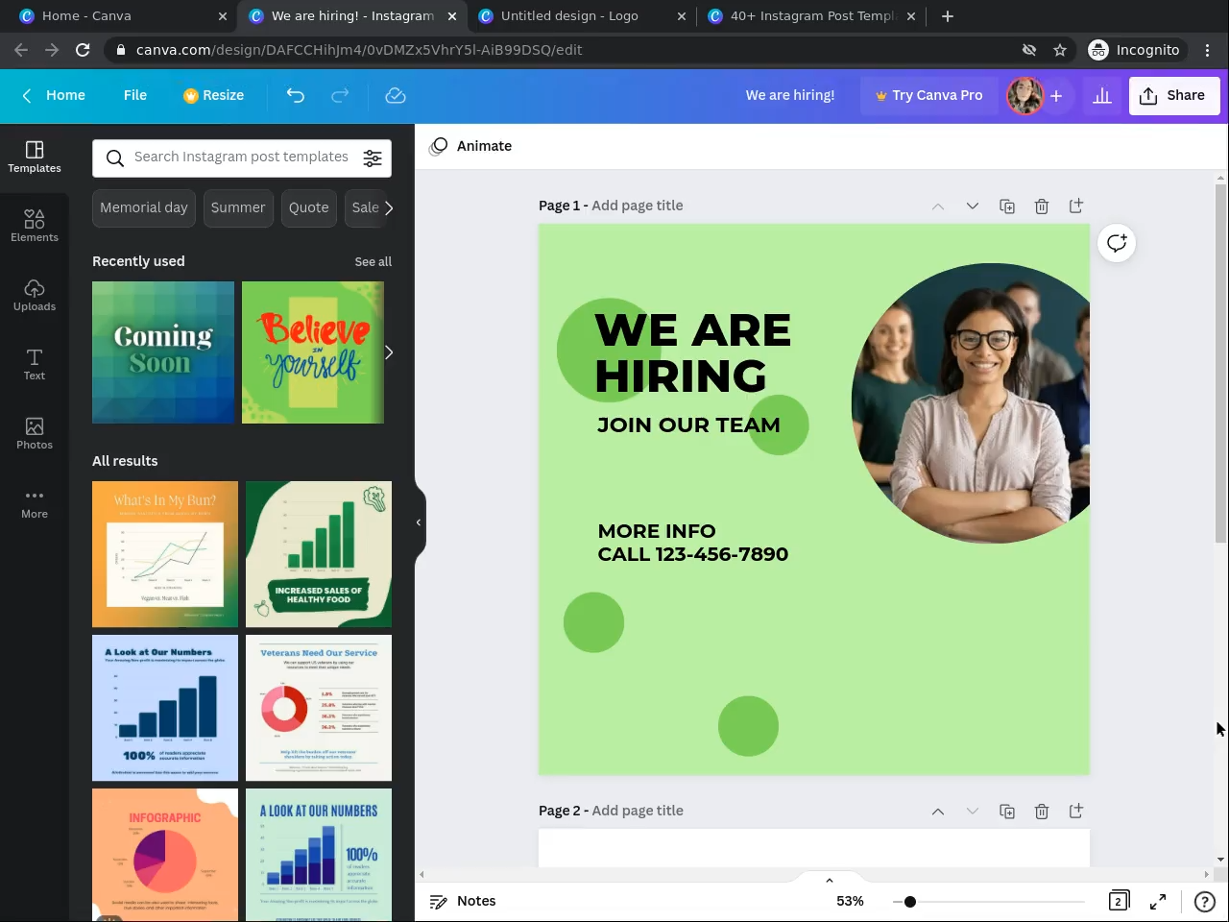
Task: Enter fullscreen presentation mode
Action: (x=1158, y=901)
